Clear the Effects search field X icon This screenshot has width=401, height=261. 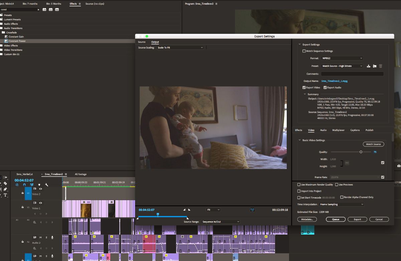(x=38, y=10)
